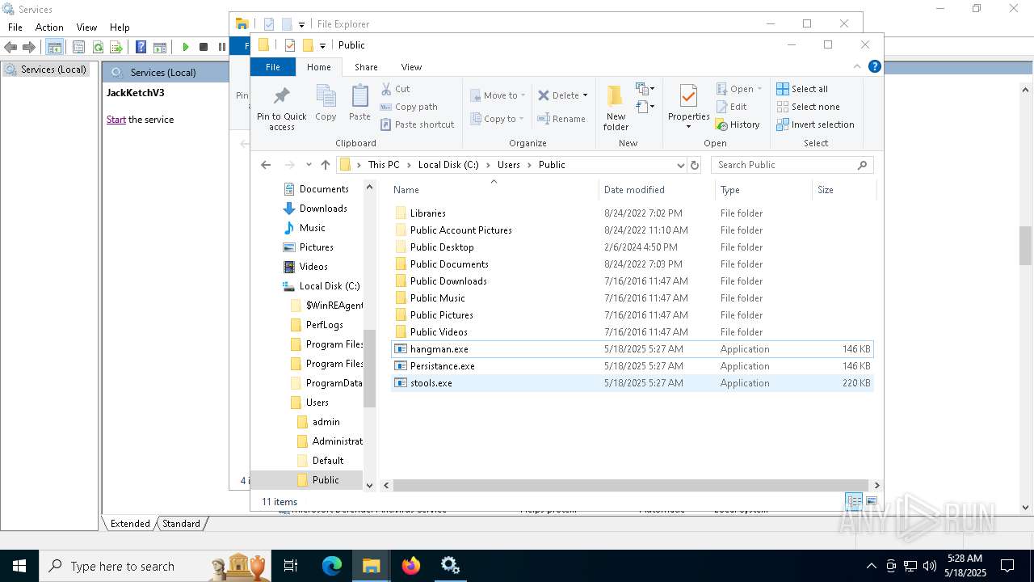Image resolution: width=1034 pixels, height=582 pixels.
Task: Select admin folder in navigation tree
Action: coord(326,422)
